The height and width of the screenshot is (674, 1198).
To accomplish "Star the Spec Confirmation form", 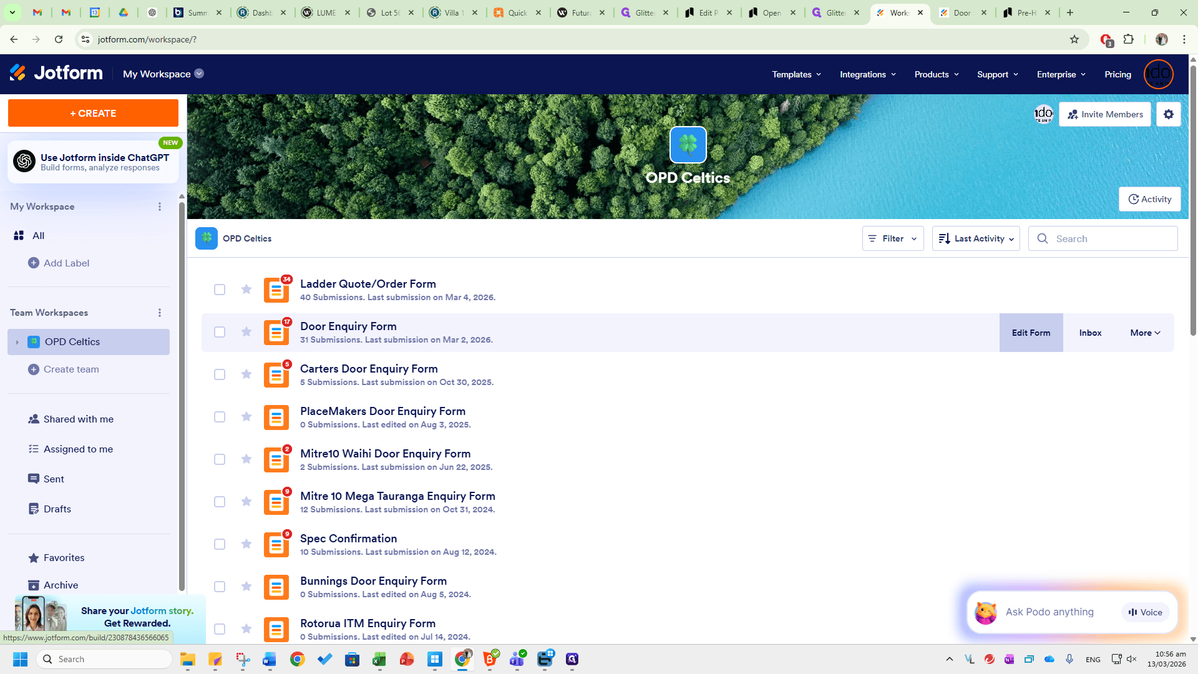I will click(246, 544).
